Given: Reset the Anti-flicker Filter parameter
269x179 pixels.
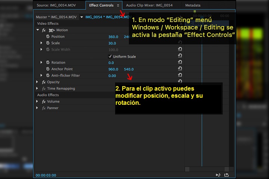Looking at the screenshot, I should coord(180,75).
